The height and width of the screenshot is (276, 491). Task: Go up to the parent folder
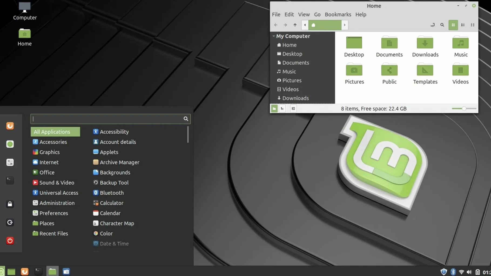[x=295, y=25]
